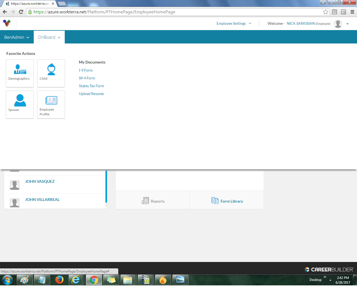Click the Reports icon
The width and height of the screenshot is (357, 289).
(x=145, y=201)
